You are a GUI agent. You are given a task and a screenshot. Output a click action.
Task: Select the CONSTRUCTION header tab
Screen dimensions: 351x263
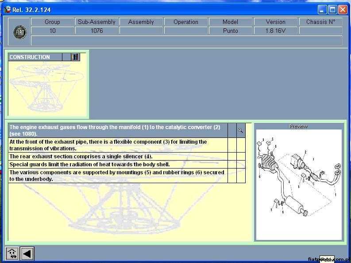click(35, 57)
